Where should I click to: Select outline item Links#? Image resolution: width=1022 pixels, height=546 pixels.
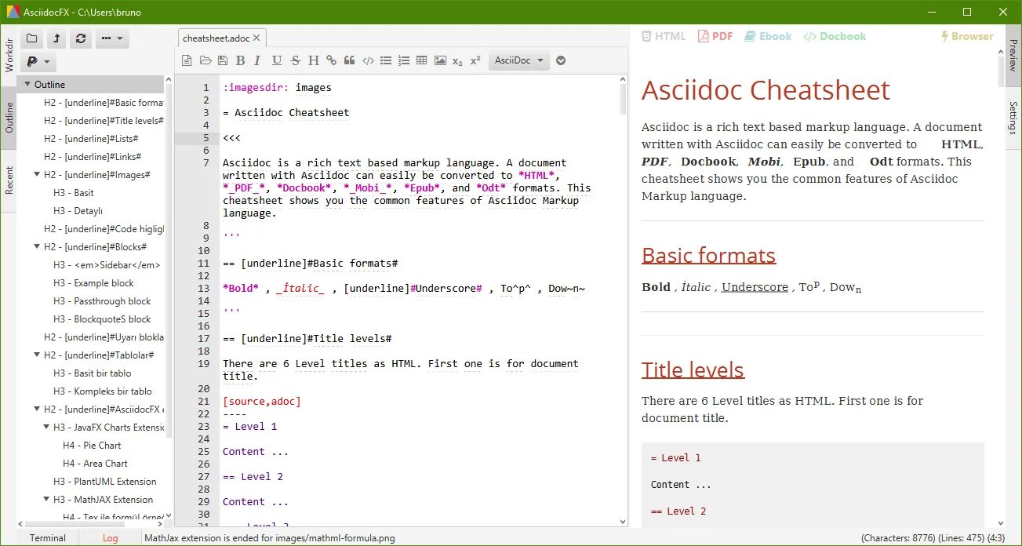tap(91, 157)
